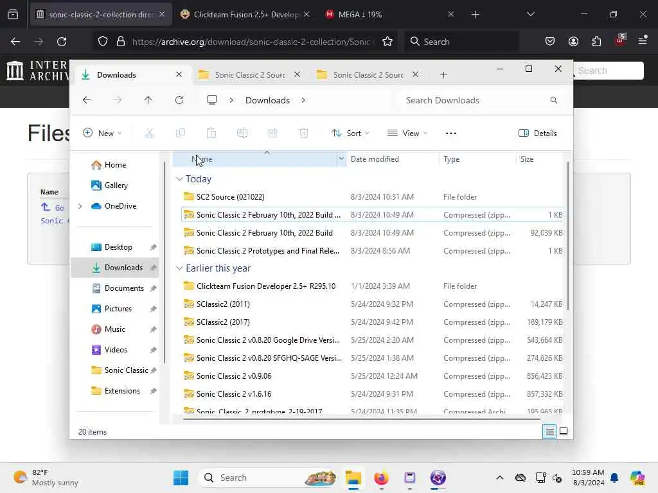Select the sonic-classic-2-collection Firefox tab
658x493 pixels.
[x=101, y=15]
